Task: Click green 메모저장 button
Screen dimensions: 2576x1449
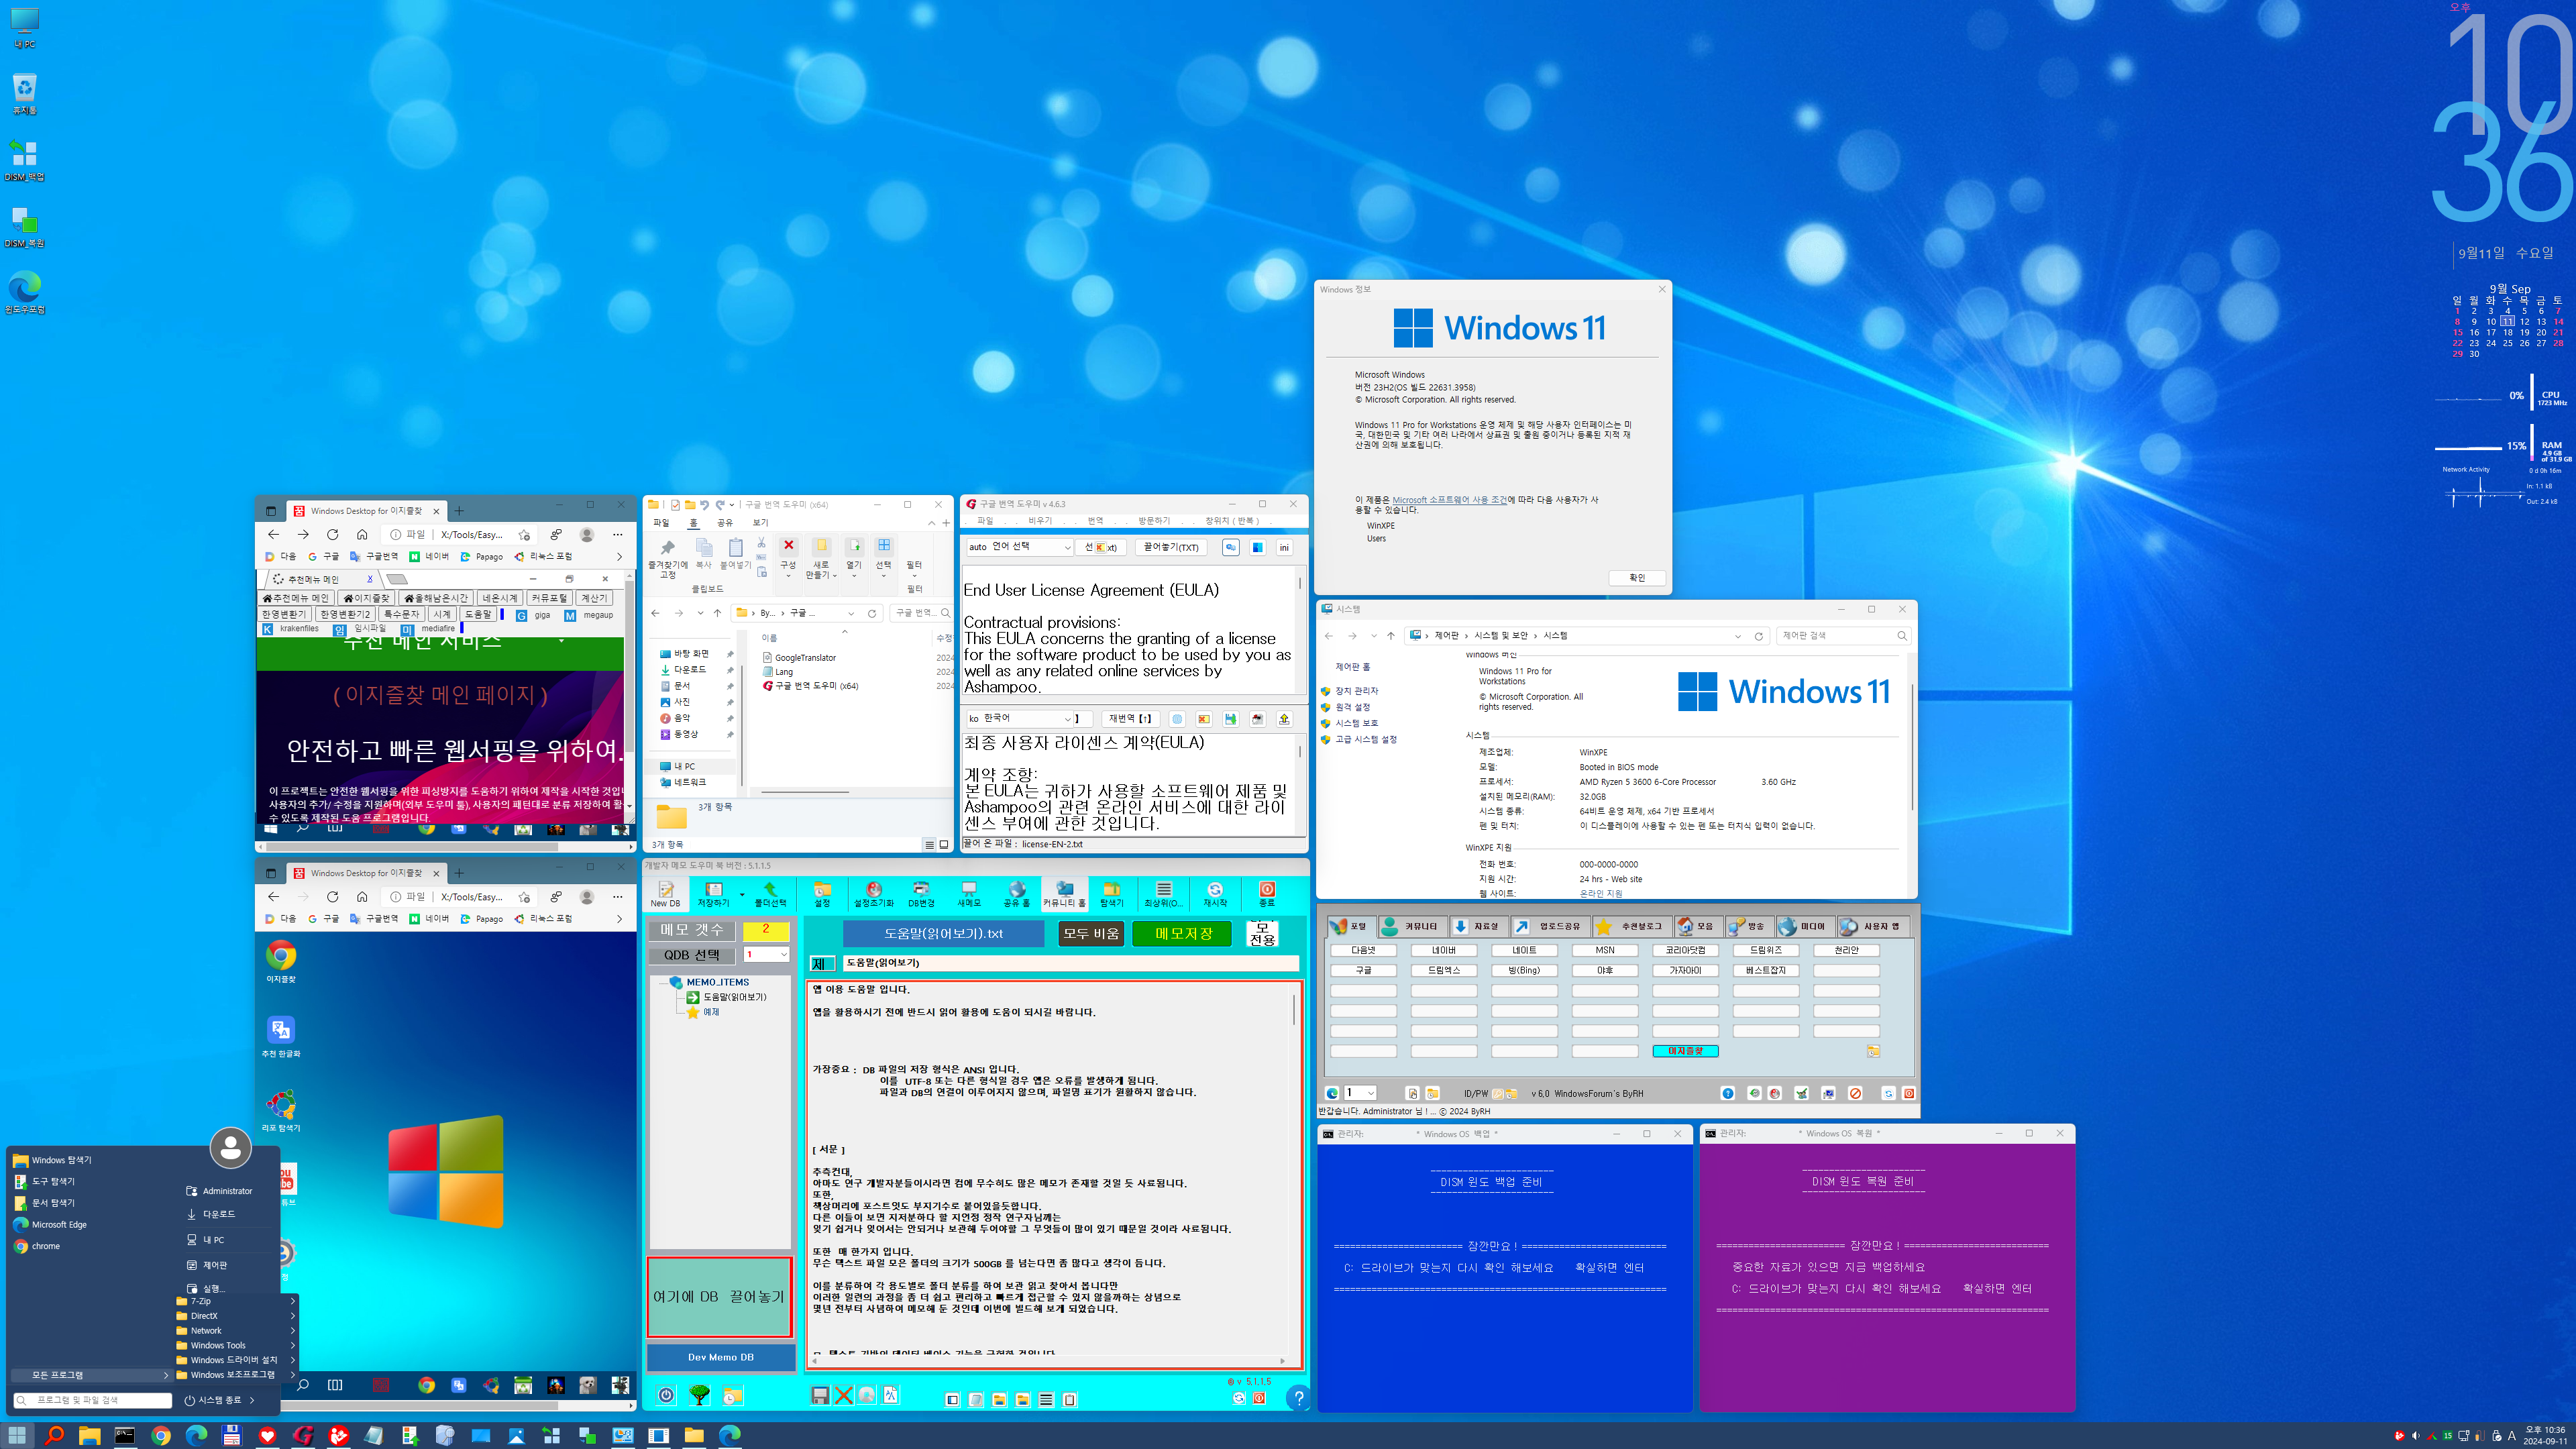Action: (x=1183, y=933)
